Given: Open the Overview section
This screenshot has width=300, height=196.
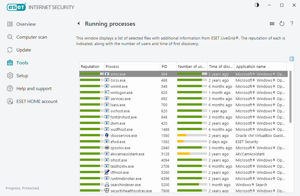Looking at the screenshot, I should tap(26, 24).
